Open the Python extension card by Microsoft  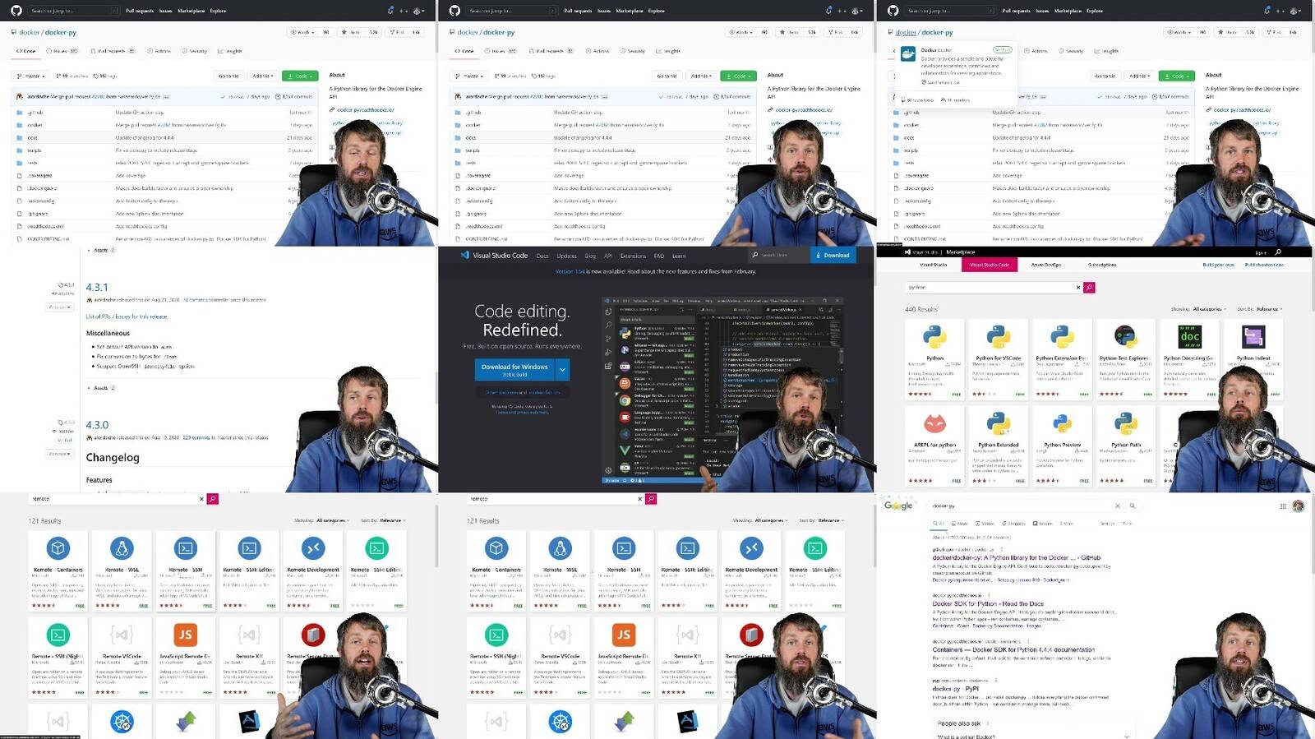(x=934, y=359)
